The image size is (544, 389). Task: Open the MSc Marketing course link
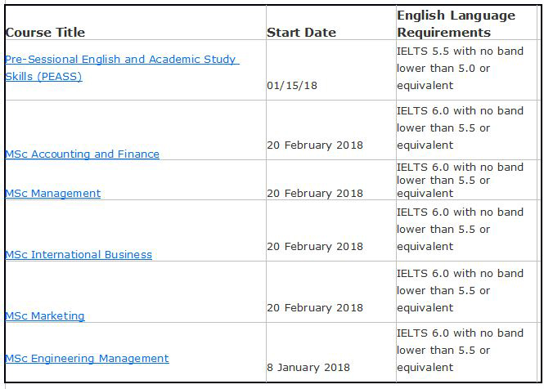(x=45, y=315)
